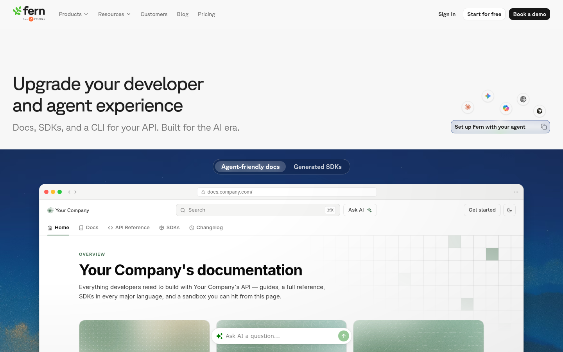This screenshot has height=352, width=563.
Task: Open the API Reference tab
Action: (x=129, y=228)
